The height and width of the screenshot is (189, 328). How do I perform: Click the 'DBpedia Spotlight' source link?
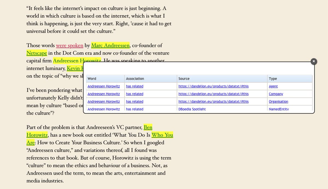pos(192,109)
